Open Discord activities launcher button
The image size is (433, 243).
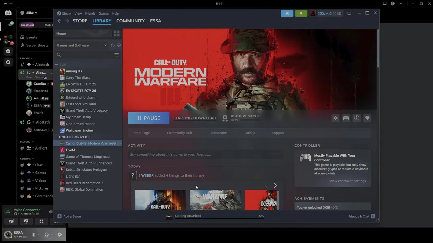coord(42,221)
